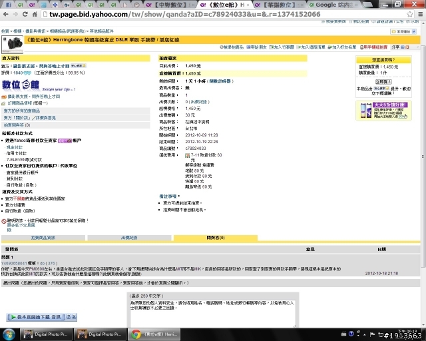Image resolution: width=426 pixels, height=341 pixels.
Task: Share via the red Plurk icon
Action: (407, 47)
